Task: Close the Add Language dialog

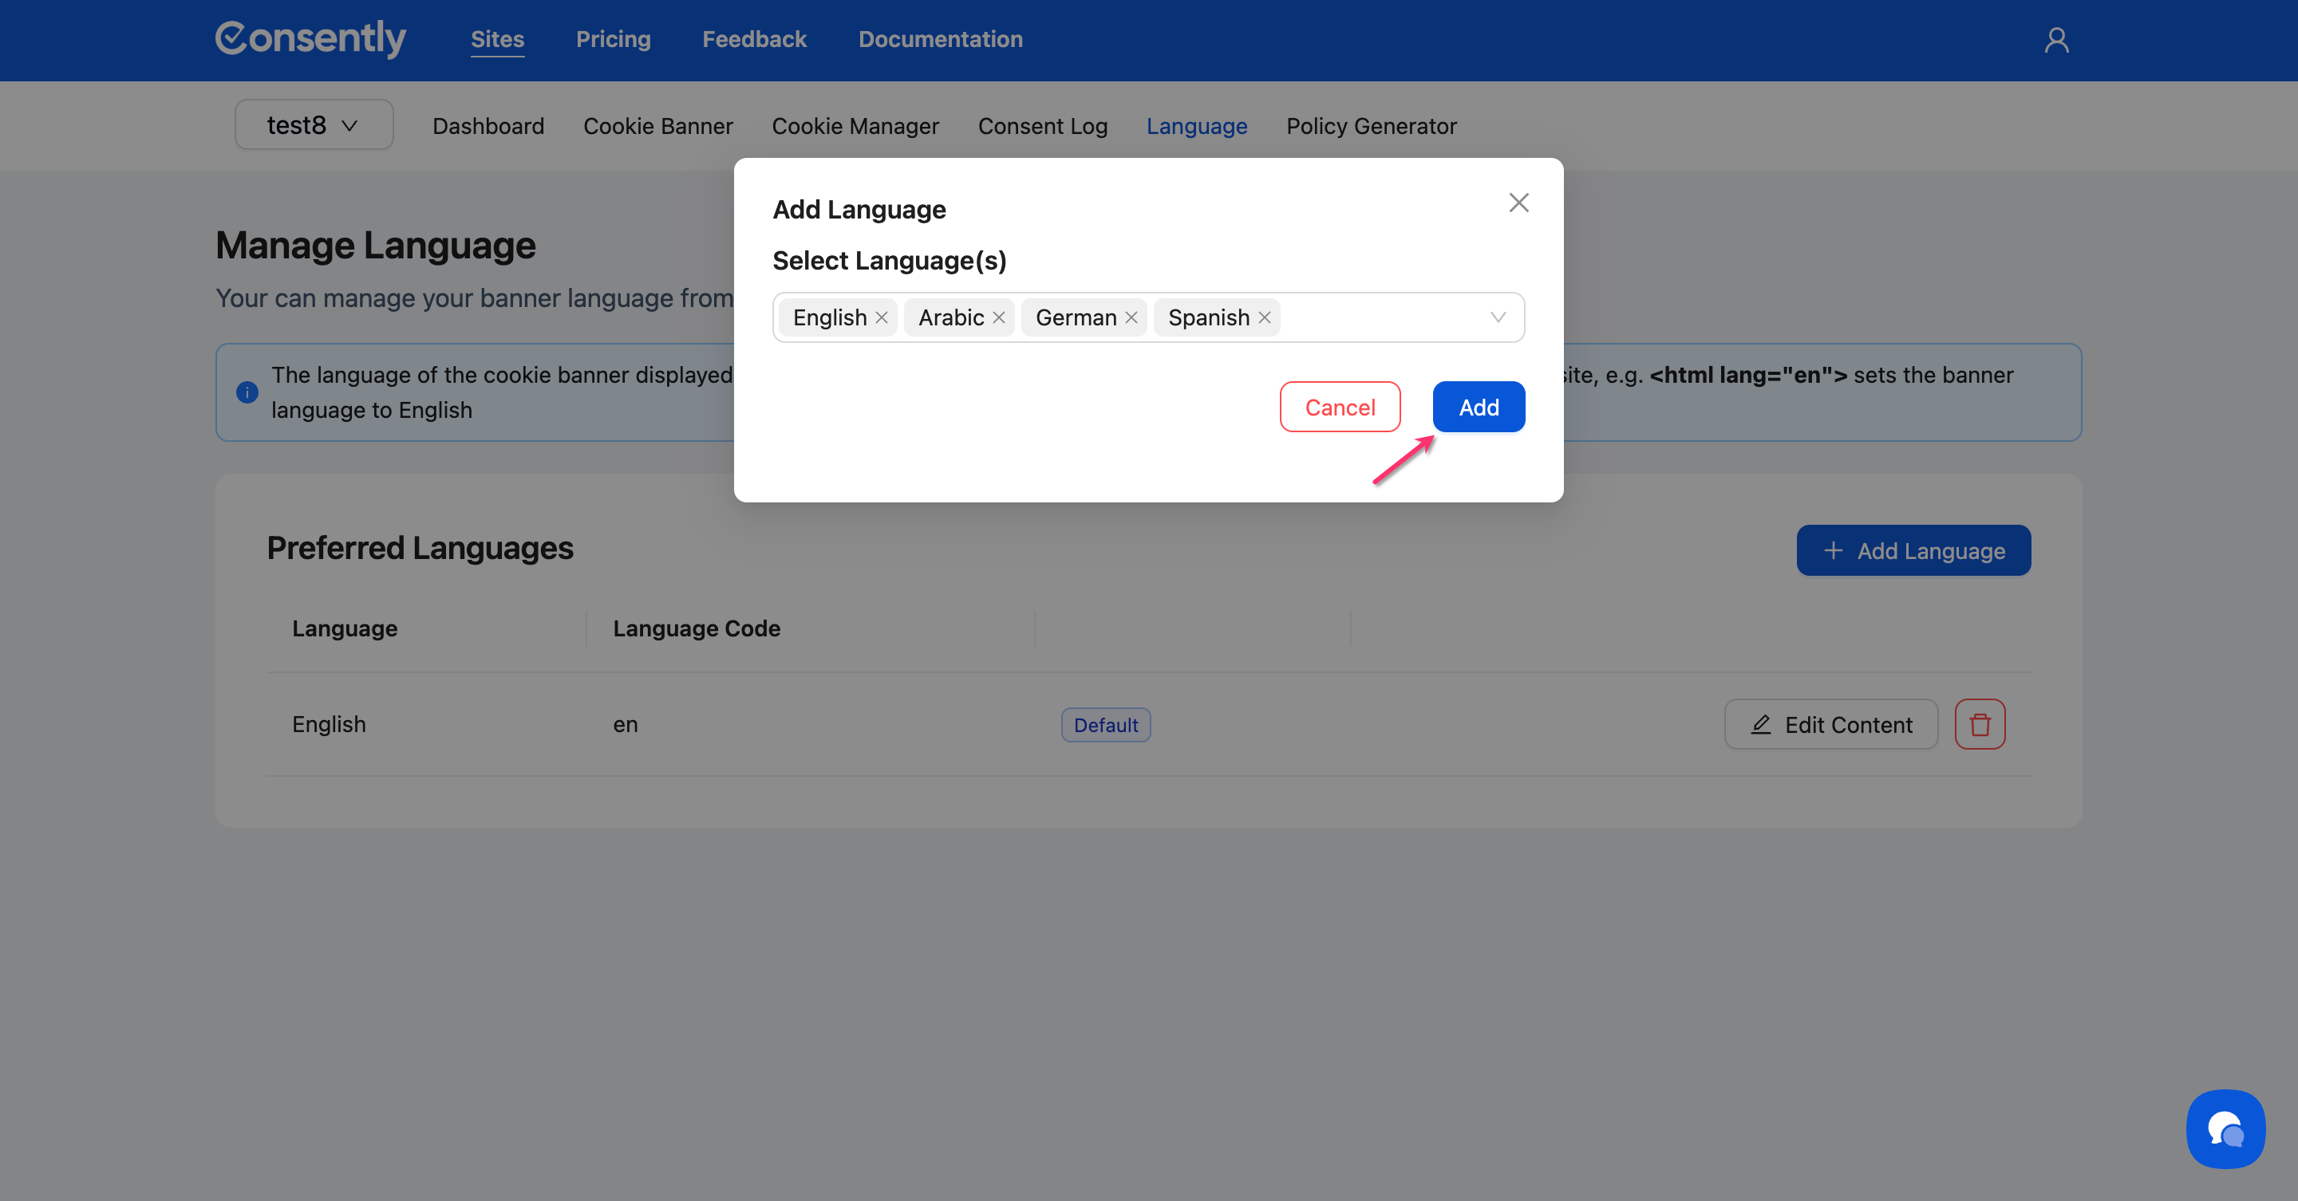Action: tap(1518, 203)
